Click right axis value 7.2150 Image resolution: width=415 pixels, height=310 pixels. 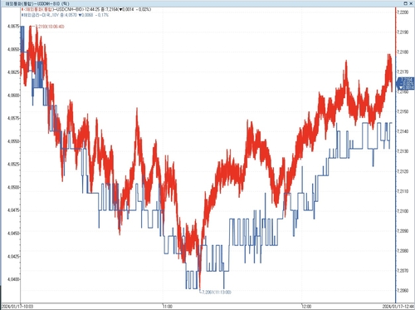coord(403,111)
